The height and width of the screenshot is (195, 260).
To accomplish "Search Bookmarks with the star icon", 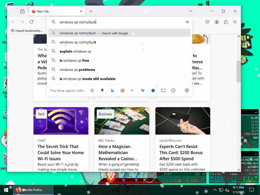I will pos(153,90).
